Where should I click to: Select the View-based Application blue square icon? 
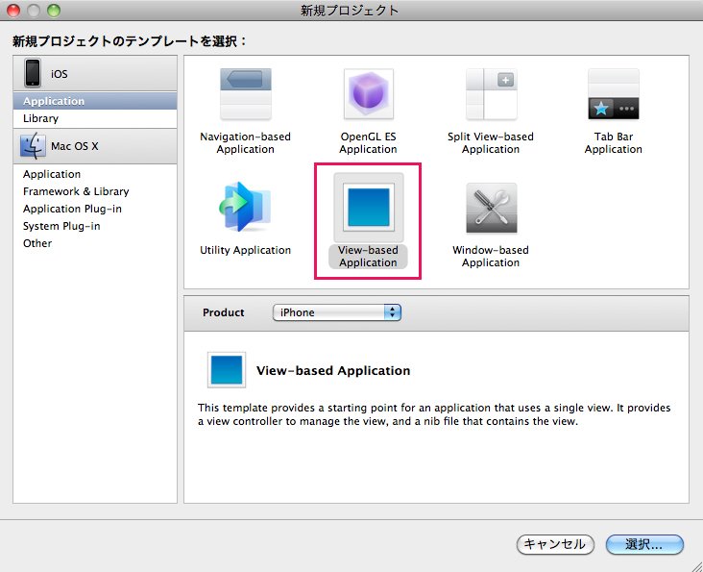coord(369,207)
